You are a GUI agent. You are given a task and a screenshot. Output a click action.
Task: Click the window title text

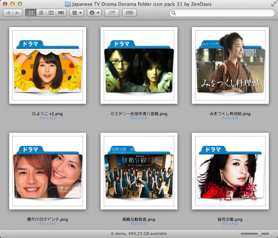pyautogui.click(x=142, y=4)
